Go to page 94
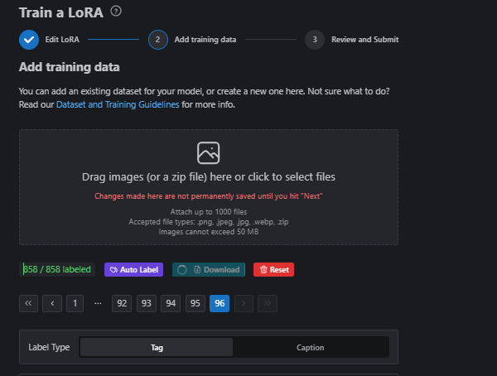This screenshot has height=376, width=497. (171, 303)
